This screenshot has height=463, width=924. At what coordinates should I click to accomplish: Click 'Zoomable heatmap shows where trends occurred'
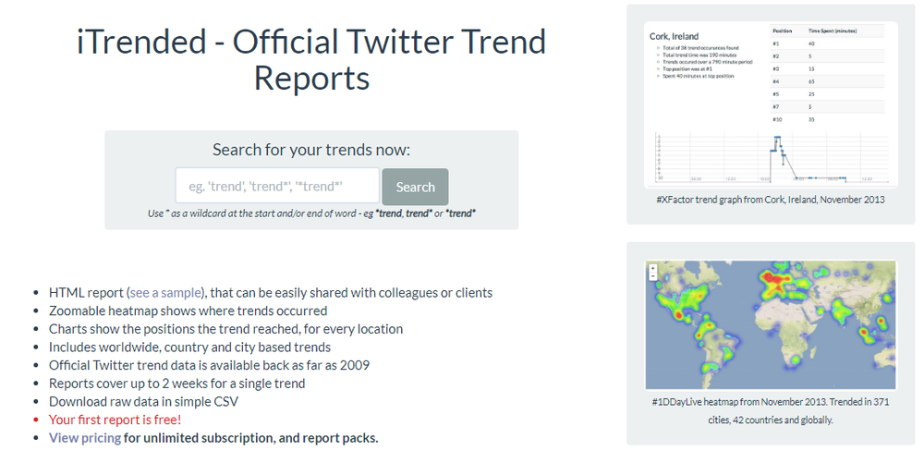188,311
